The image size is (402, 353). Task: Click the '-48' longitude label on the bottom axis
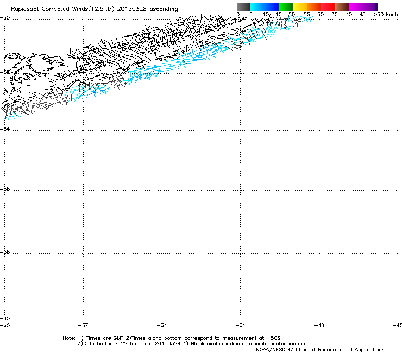click(x=319, y=325)
